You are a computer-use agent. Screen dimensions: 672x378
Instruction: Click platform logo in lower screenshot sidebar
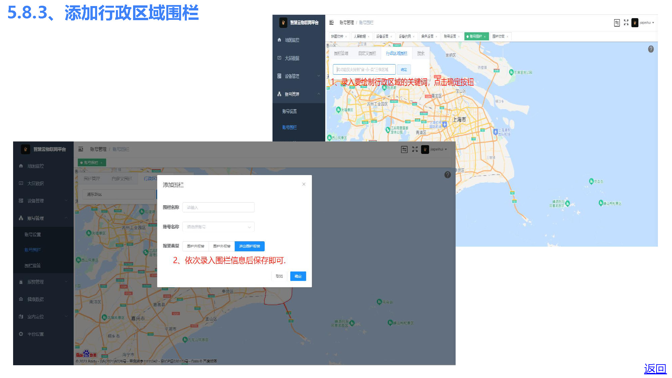pos(25,149)
